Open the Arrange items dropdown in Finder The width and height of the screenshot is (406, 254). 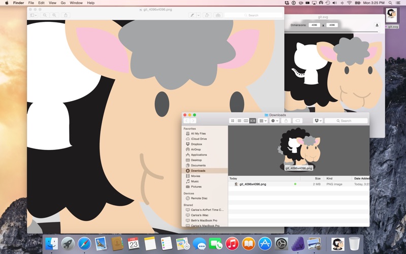pyautogui.click(x=263, y=121)
